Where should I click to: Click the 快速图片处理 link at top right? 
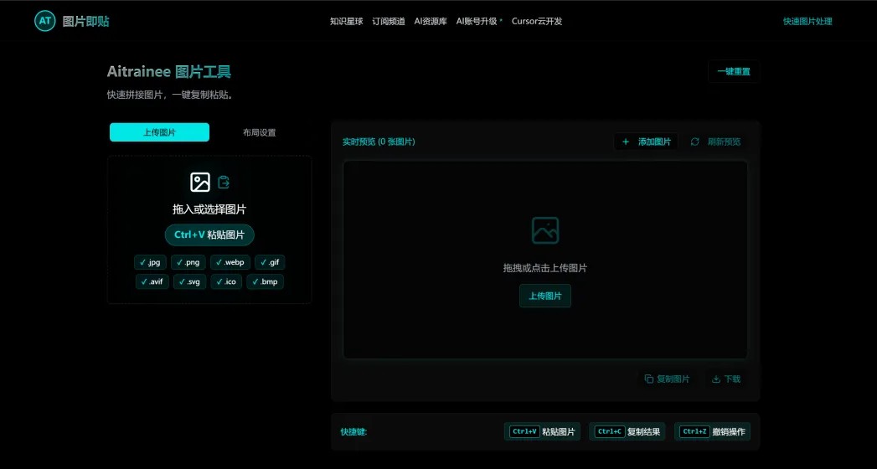tap(807, 21)
